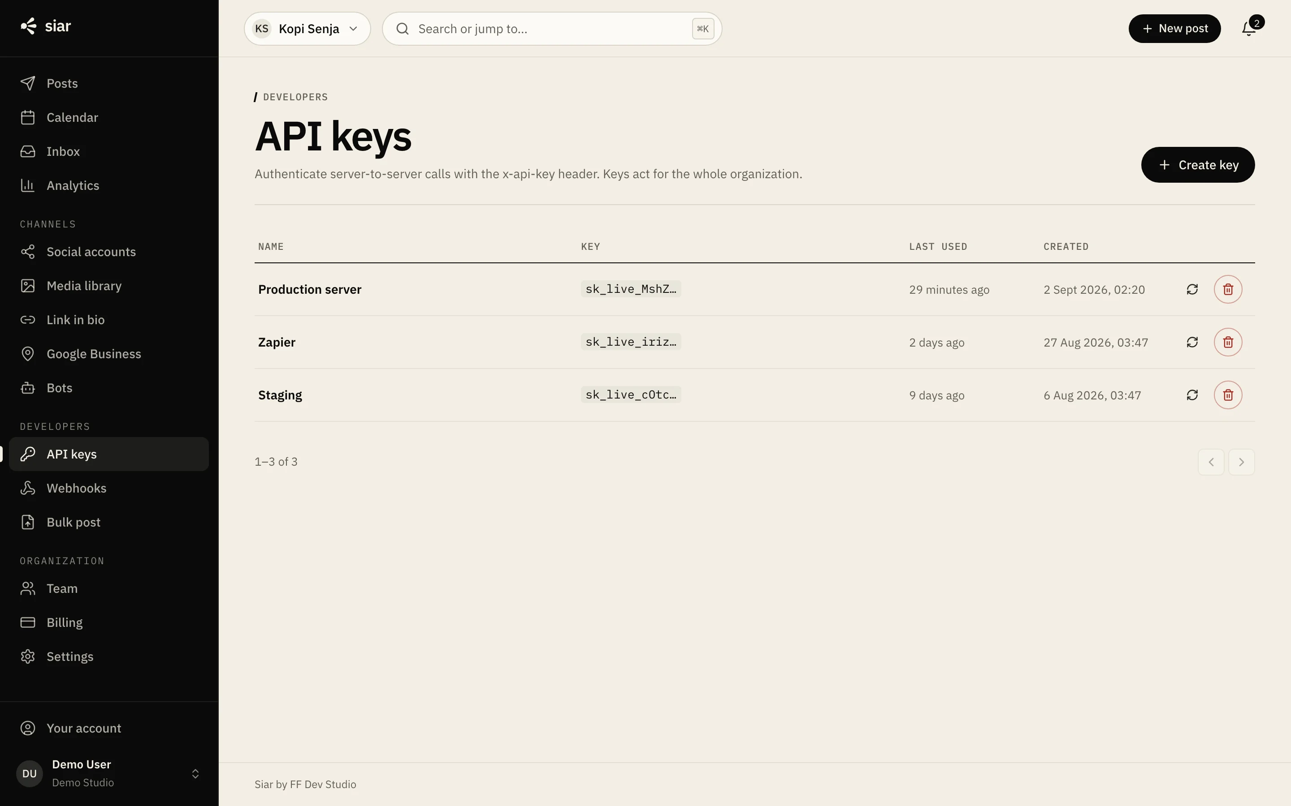Click the Create key button
1291x806 pixels.
click(1198, 165)
